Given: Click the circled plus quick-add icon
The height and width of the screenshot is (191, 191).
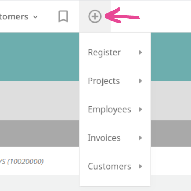Looking at the screenshot, I should (95, 16).
